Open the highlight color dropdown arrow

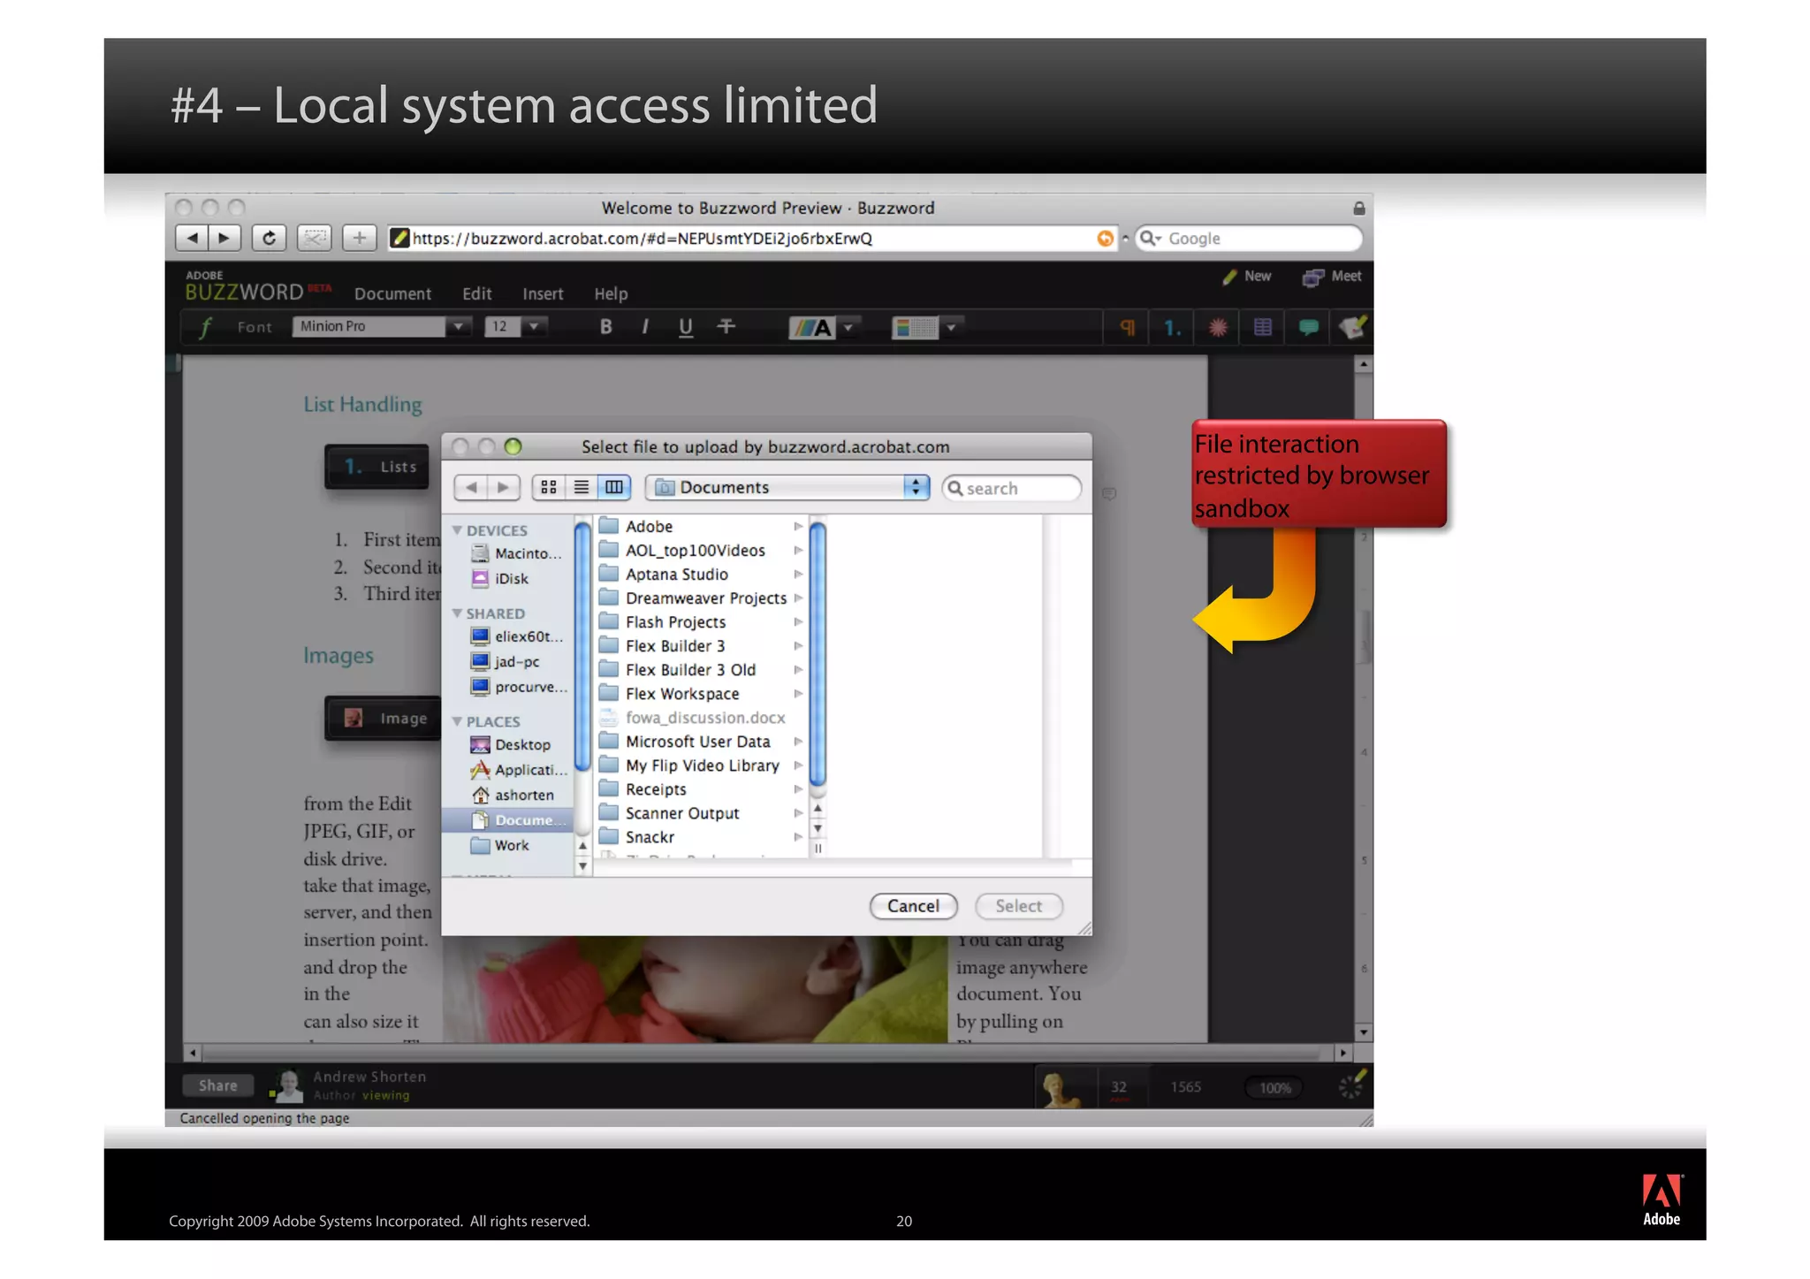point(951,328)
